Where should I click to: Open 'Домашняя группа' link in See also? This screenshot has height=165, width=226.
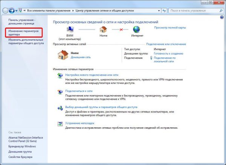coord(20,152)
